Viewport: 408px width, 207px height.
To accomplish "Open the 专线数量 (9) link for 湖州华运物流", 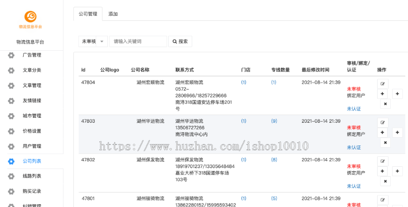I will click(274, 121).
